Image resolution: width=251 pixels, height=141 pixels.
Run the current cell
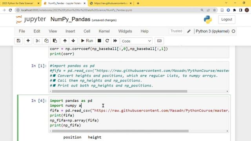tap(87, 41)
